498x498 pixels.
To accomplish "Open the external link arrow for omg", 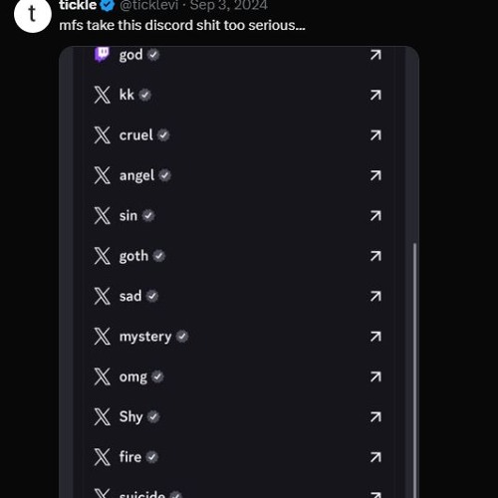I will click(375, 376).
